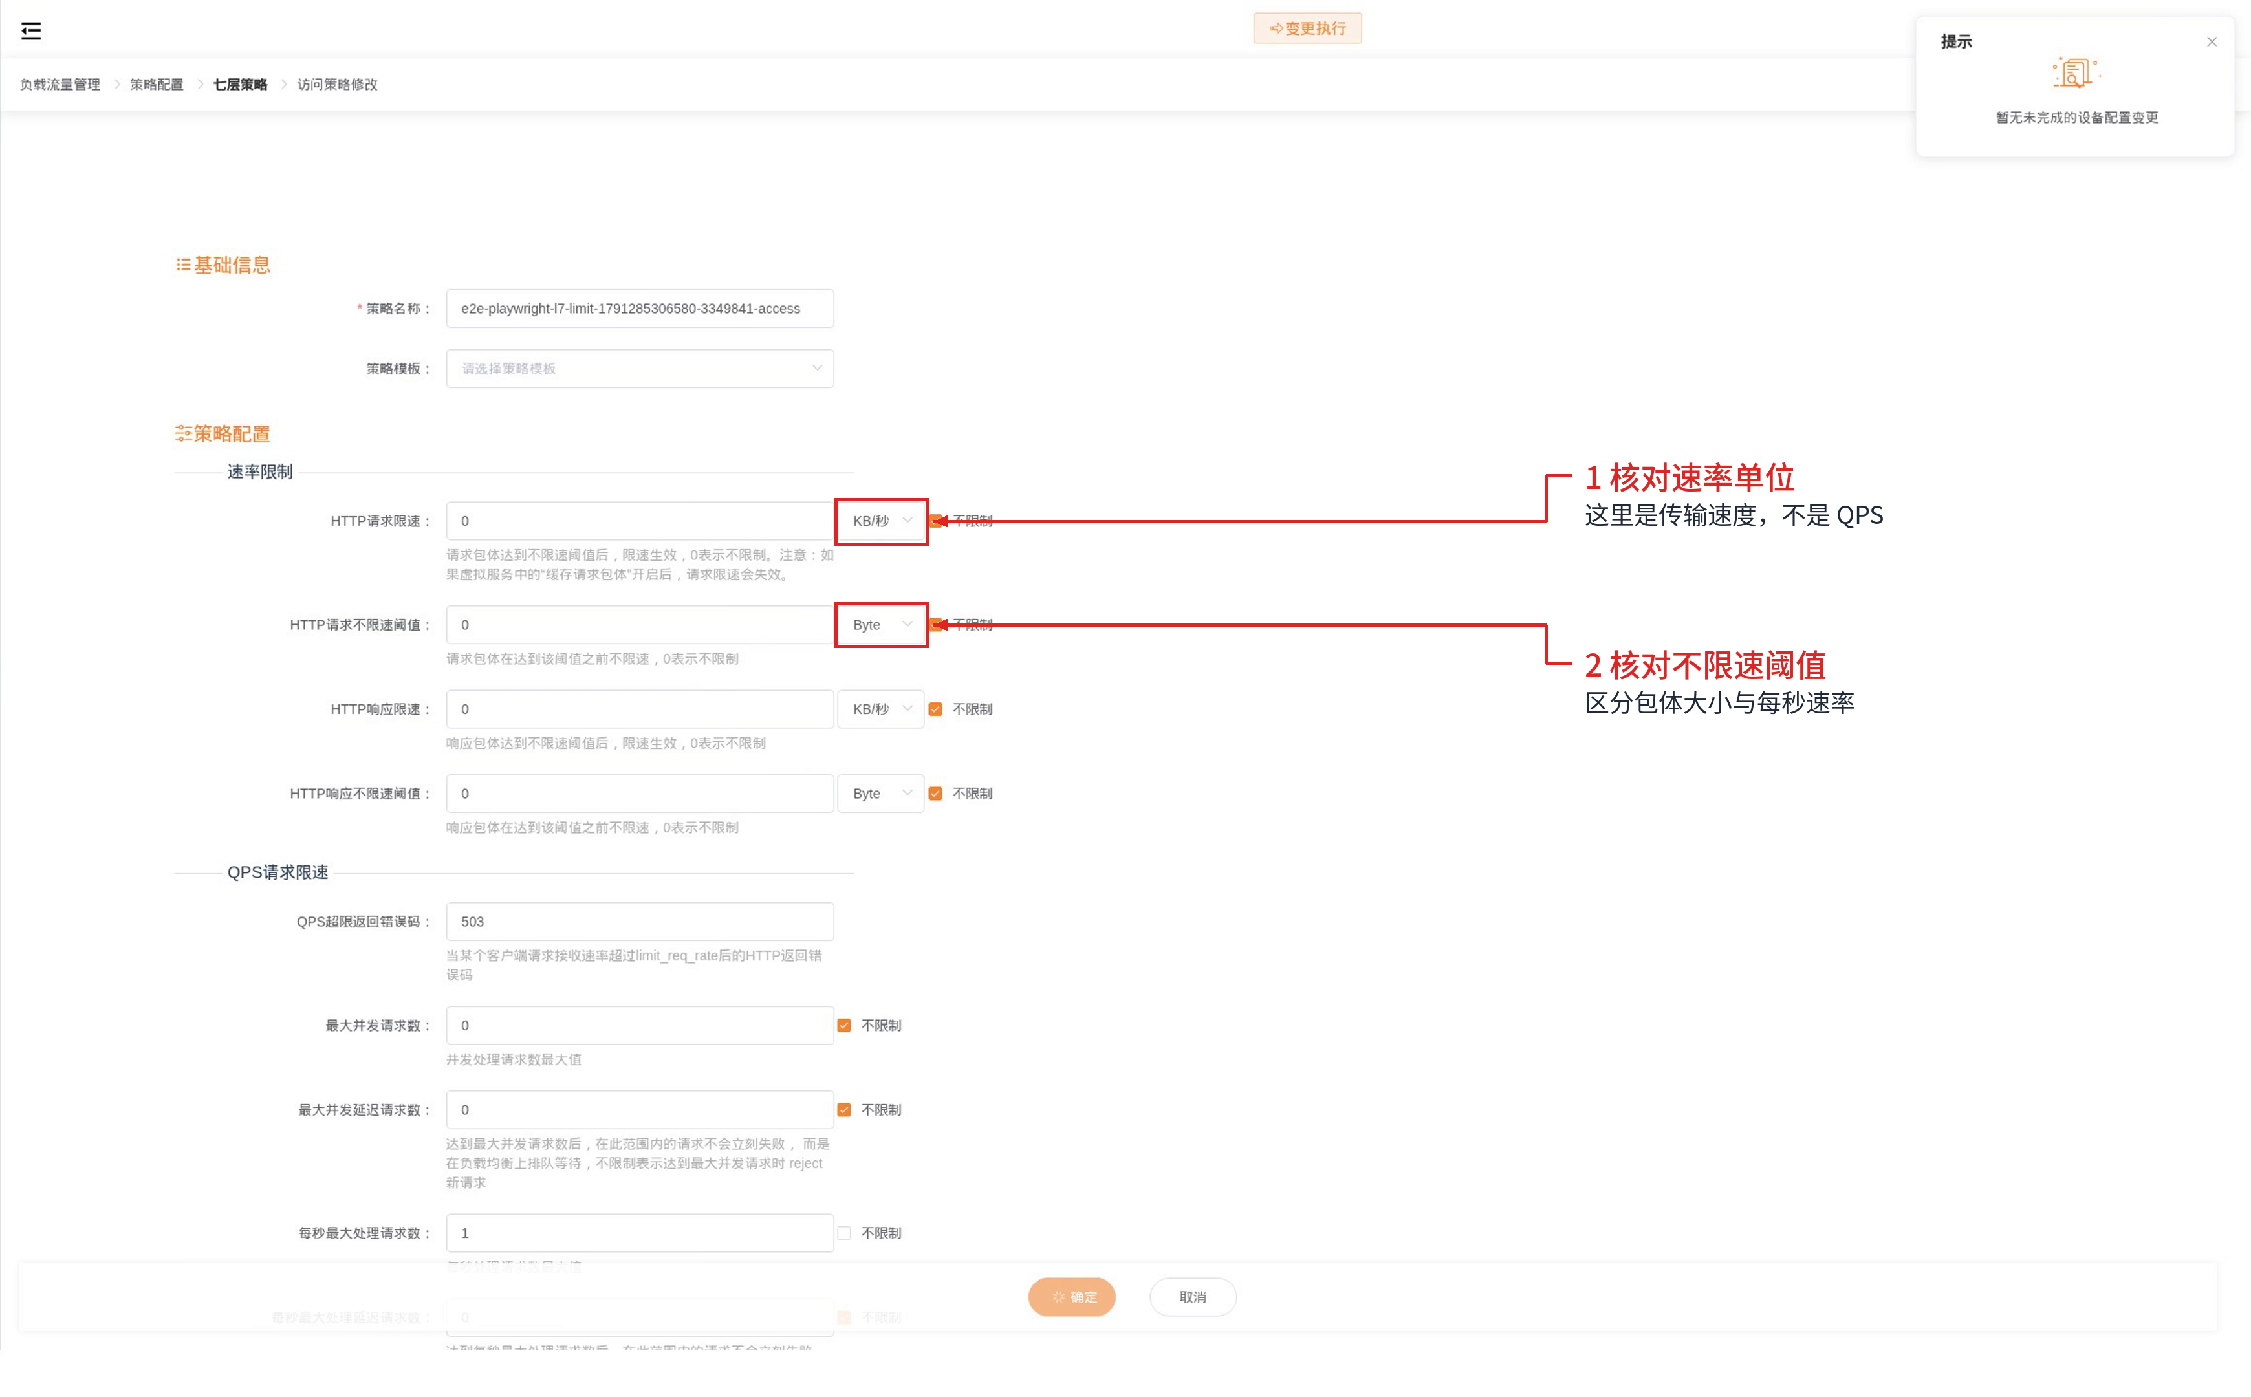Toggle 不限制 checkbox for HTTP响应限速
The image size is (2251, 1397).
tap(935, 709)
